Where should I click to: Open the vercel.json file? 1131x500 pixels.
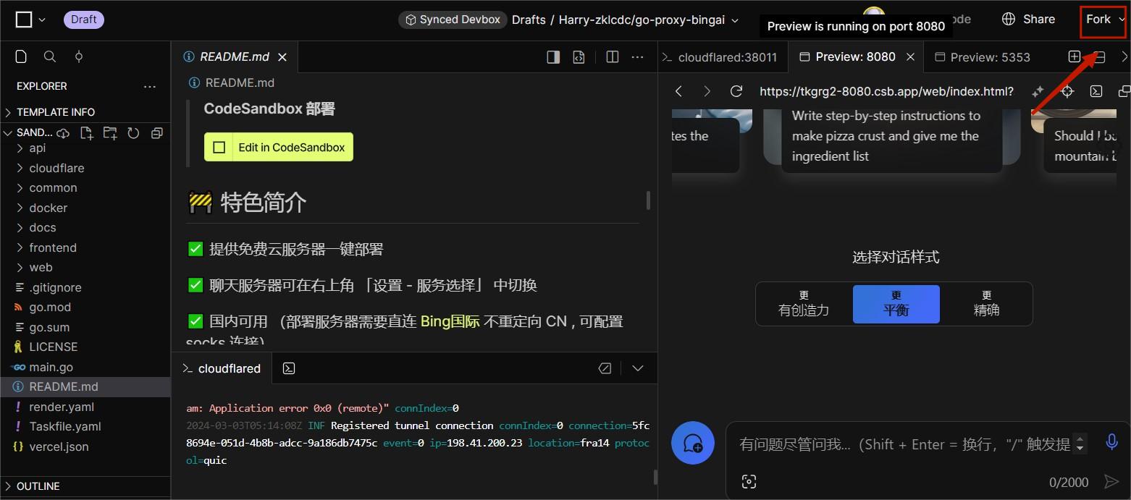(85, 446)
